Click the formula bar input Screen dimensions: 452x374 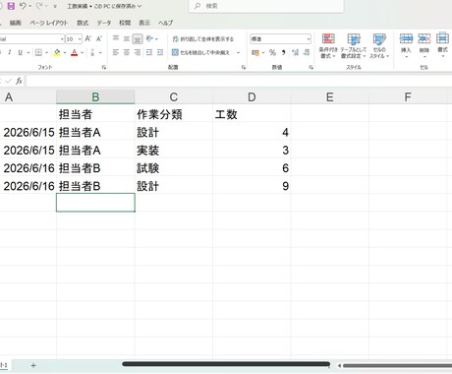point(239,81)
